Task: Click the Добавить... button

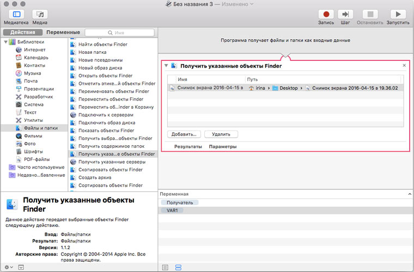Action: pos(184,134)
